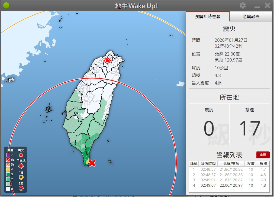The width and height of the screenshot is (274, 197).
Task: Click the 抵達 label above the countdown
Action: [x=250, y=110]
